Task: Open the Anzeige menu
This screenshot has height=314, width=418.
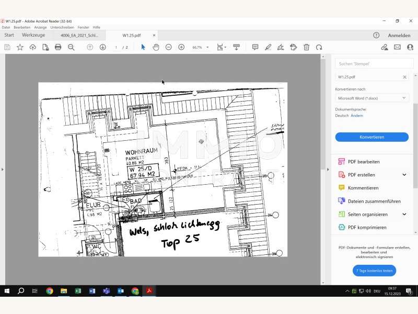Action: pyautogui.click(x=40, y=27)
